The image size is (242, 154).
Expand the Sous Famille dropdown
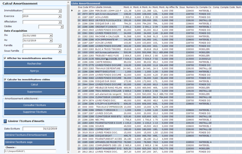(x=60, y=51)
